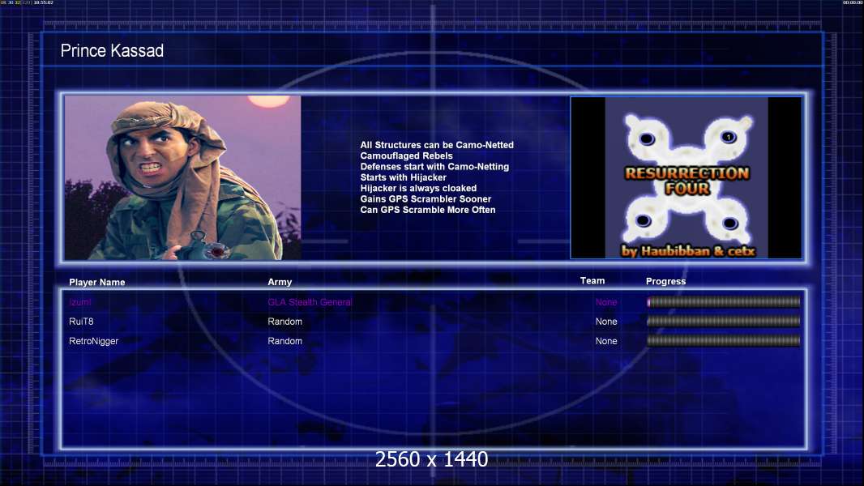Select "Starts with Hijacker" bonus line
The height and width of the screenshot is (486, 864).
(x=404, y=177)
